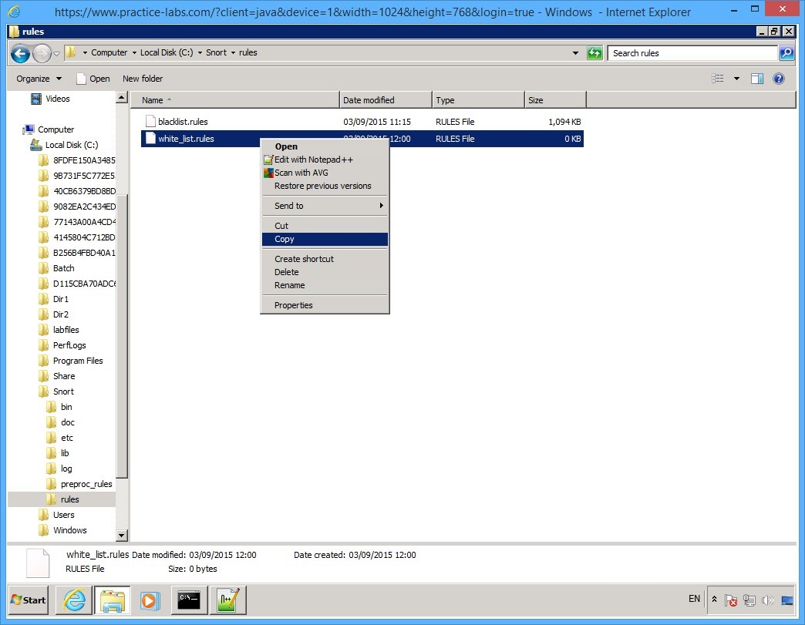Open the Organize dropdown menu
This screenshot has height=625, width=805.
pos(37,78)
